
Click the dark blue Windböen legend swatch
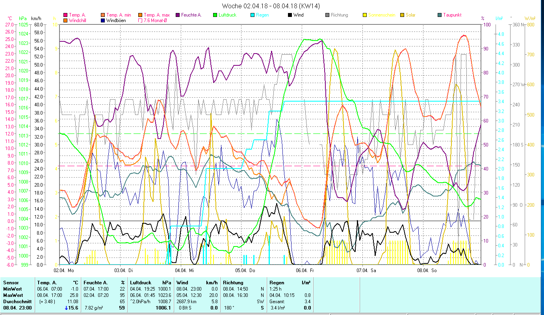tap(102, 20)
